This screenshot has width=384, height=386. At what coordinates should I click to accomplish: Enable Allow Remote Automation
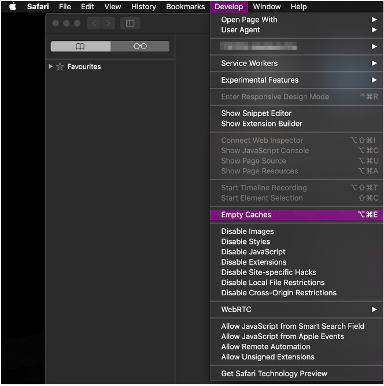click(265, 347)
